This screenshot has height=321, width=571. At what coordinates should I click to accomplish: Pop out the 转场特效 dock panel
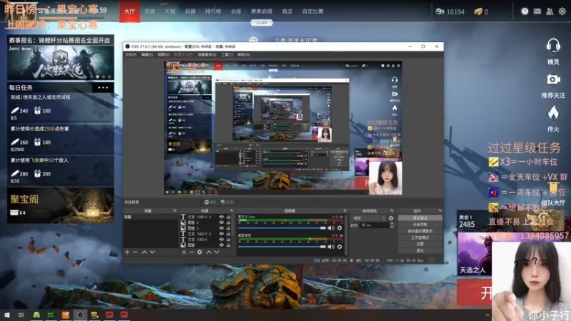tap(392, 210)
